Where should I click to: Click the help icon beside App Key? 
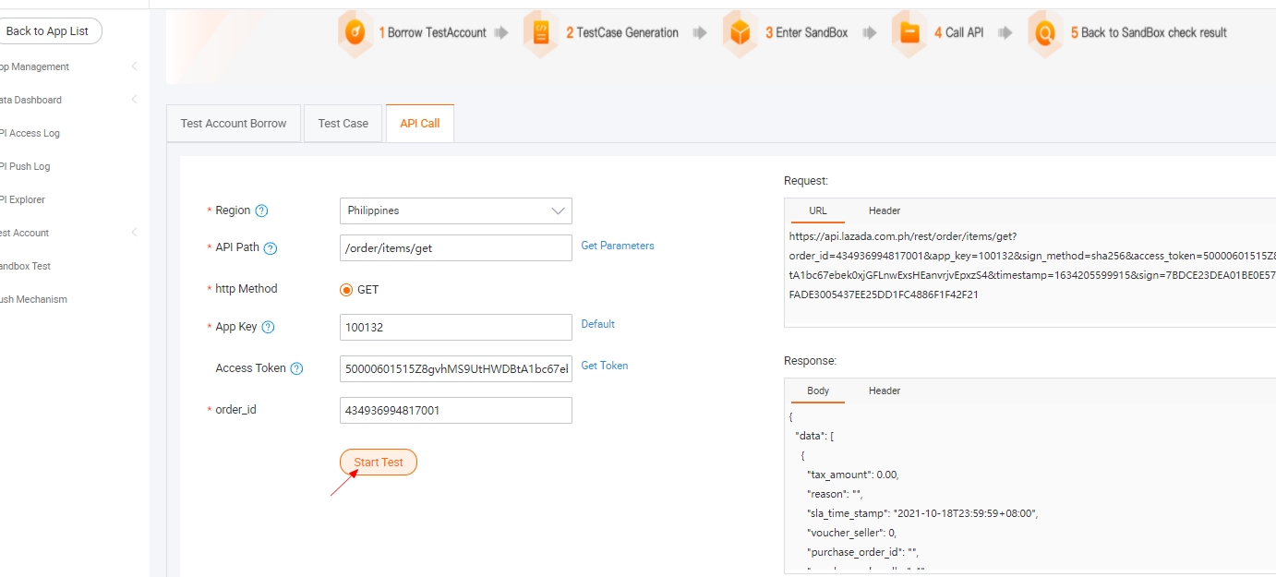pos(269,328)
